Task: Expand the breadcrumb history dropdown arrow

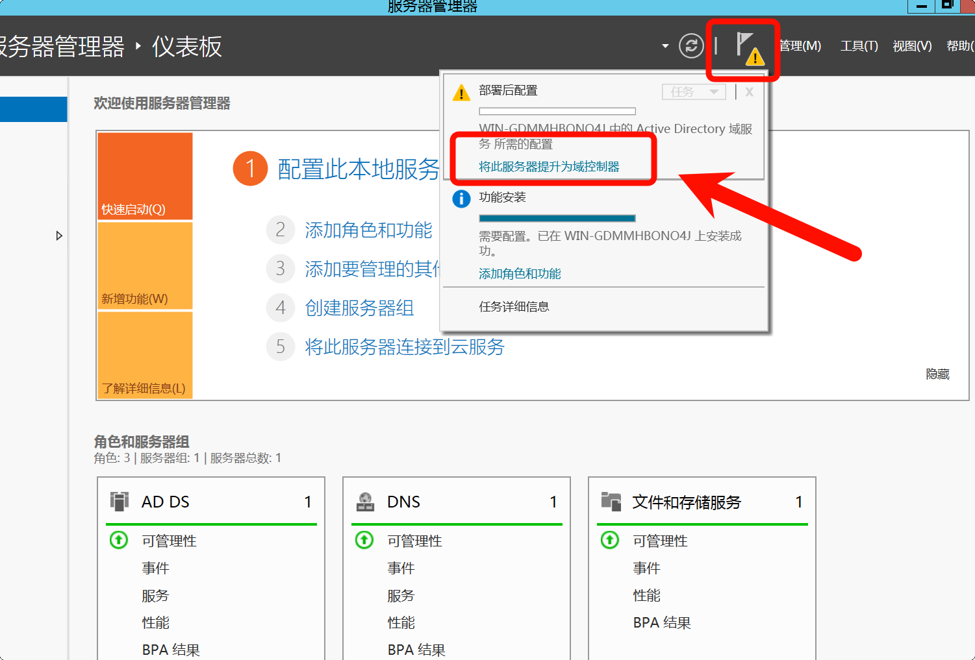Action: coord(665,46)
